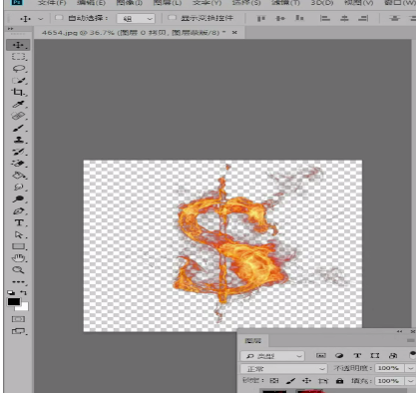Select the Horizontal Type tool

(x=19, y=222)
